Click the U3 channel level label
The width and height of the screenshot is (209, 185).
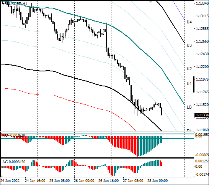(x=189, y=45)
